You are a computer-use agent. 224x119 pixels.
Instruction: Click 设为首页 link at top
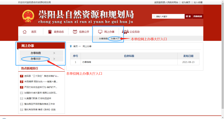pos(186,2)
